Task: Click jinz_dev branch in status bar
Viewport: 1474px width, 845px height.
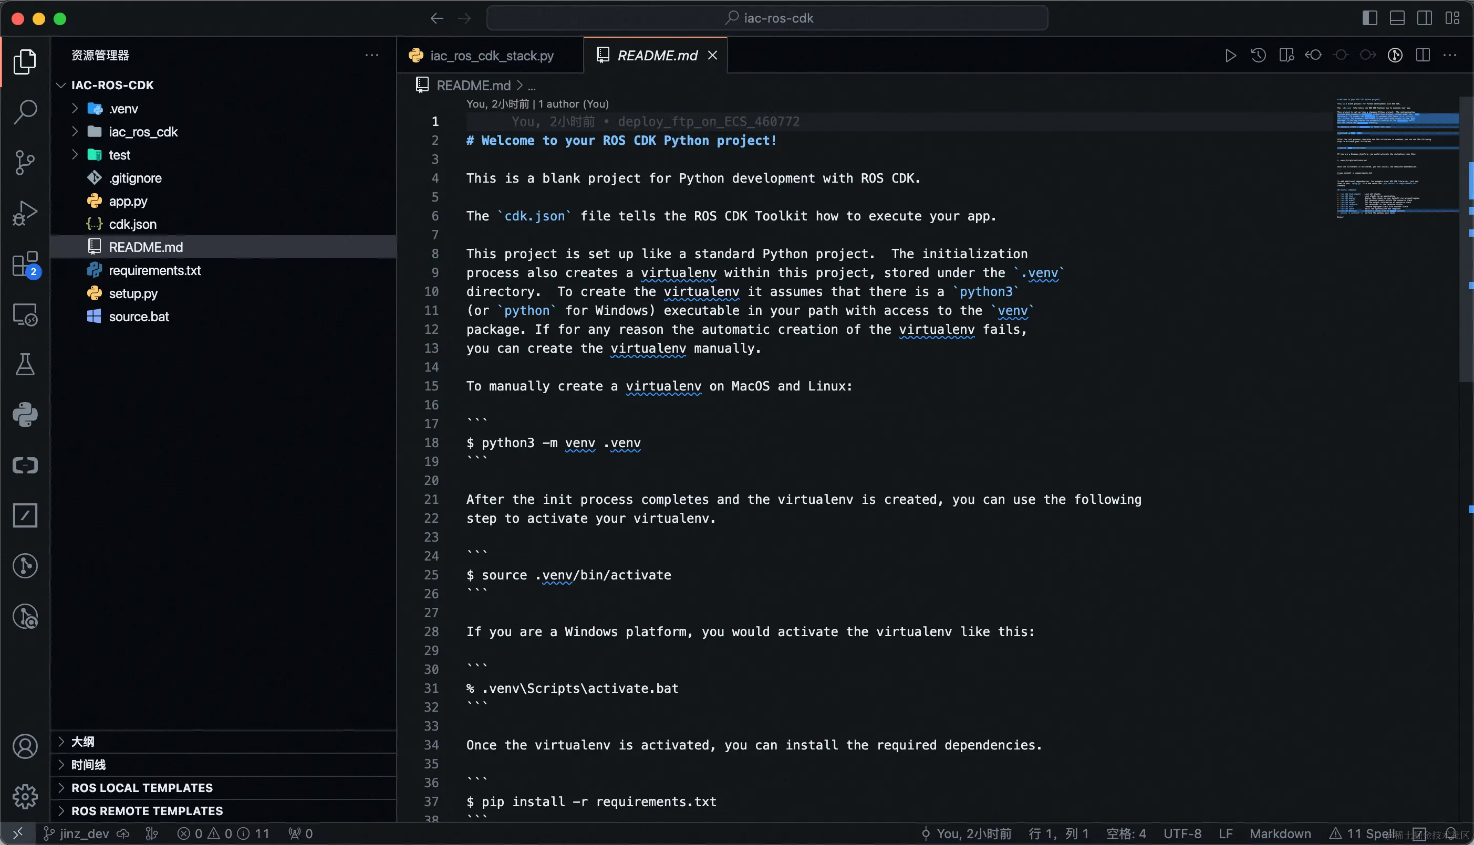Action: point(83,833)
